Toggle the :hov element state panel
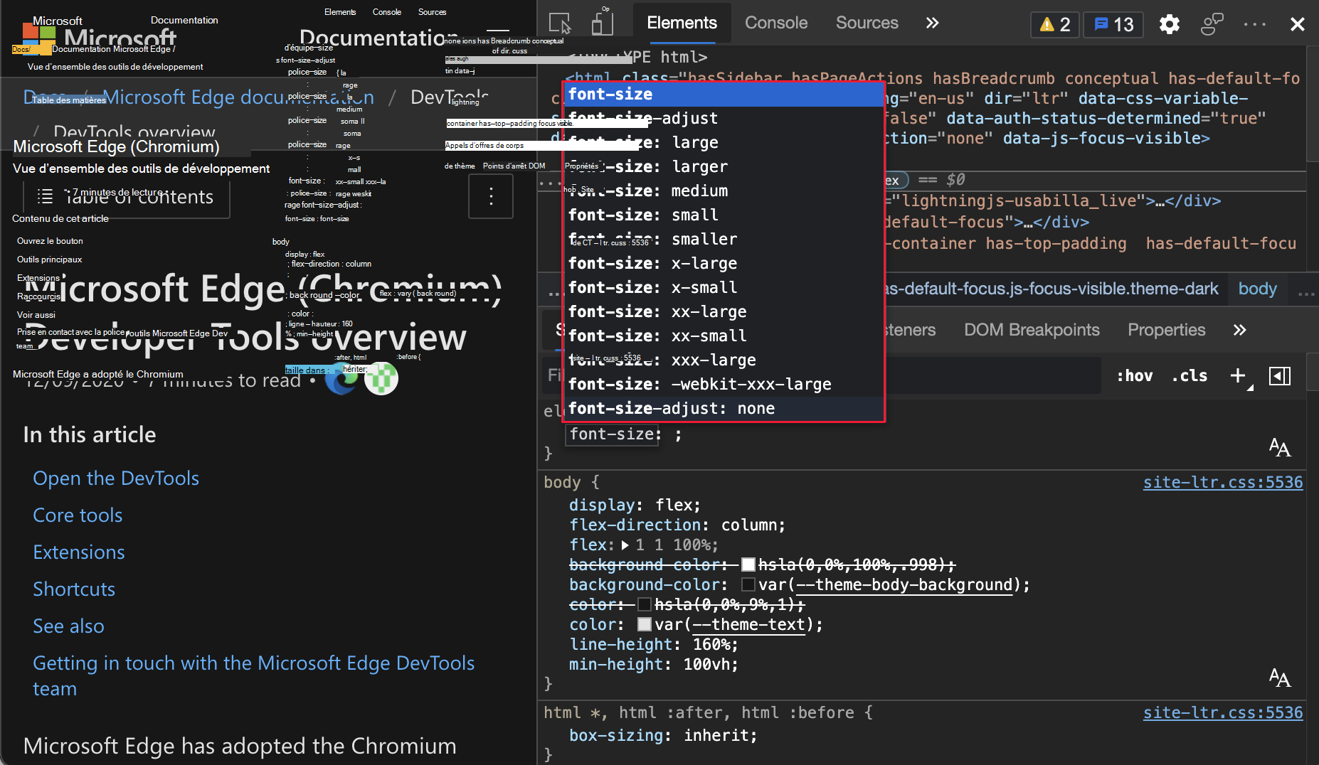Viewport: 1319px width, 765px height. click(1135, 375)
